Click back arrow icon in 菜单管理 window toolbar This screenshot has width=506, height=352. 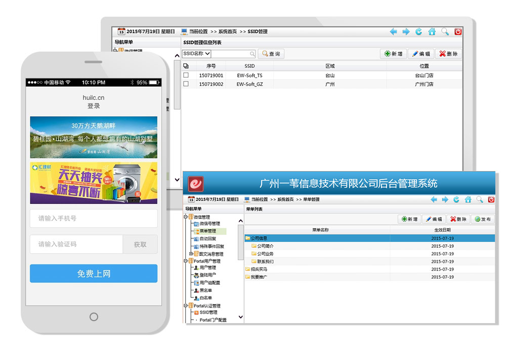point(434,200)
